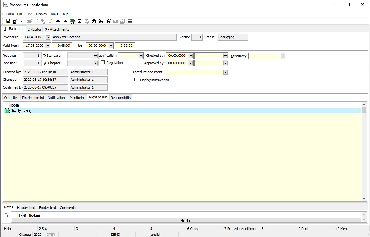
Task: Check the Display instructions checkbox
Action: (x=136, y=80)
